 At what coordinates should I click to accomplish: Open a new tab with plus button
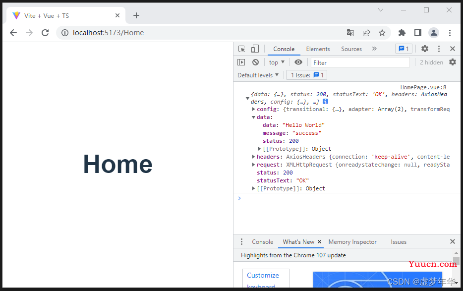136,15
